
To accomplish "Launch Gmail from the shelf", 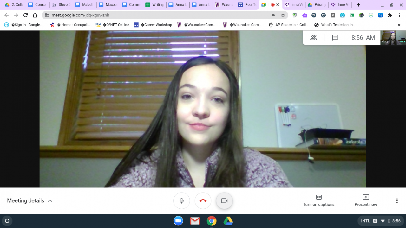I will click(195, 221).
